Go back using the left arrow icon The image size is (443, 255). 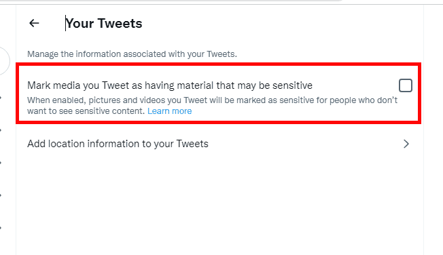point(34,23)
